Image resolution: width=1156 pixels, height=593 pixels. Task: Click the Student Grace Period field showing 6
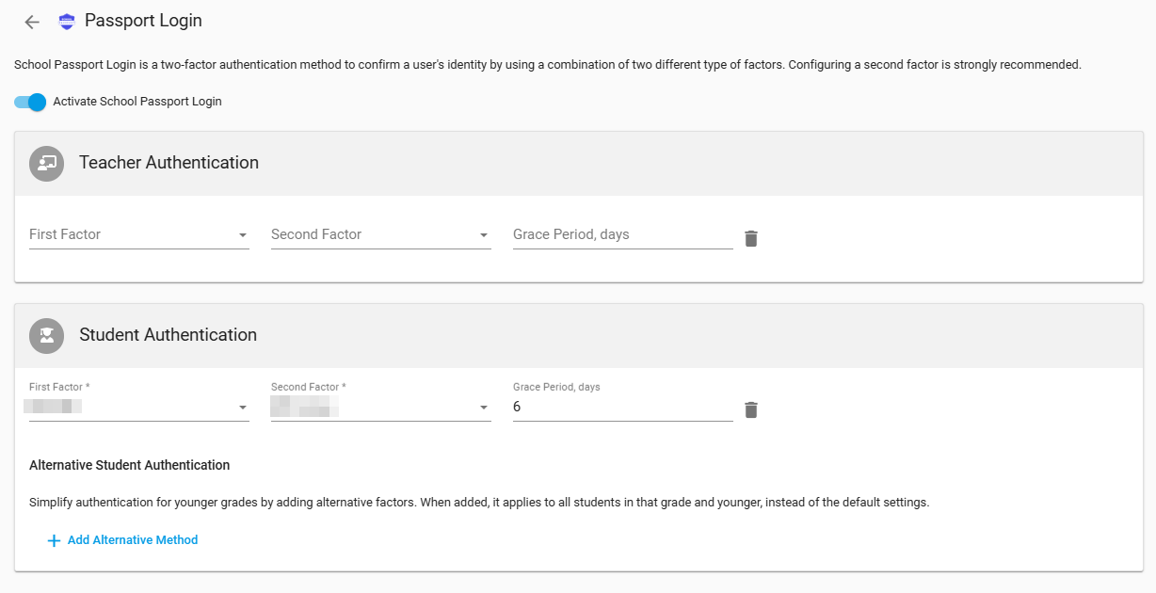tap(623, 407)
